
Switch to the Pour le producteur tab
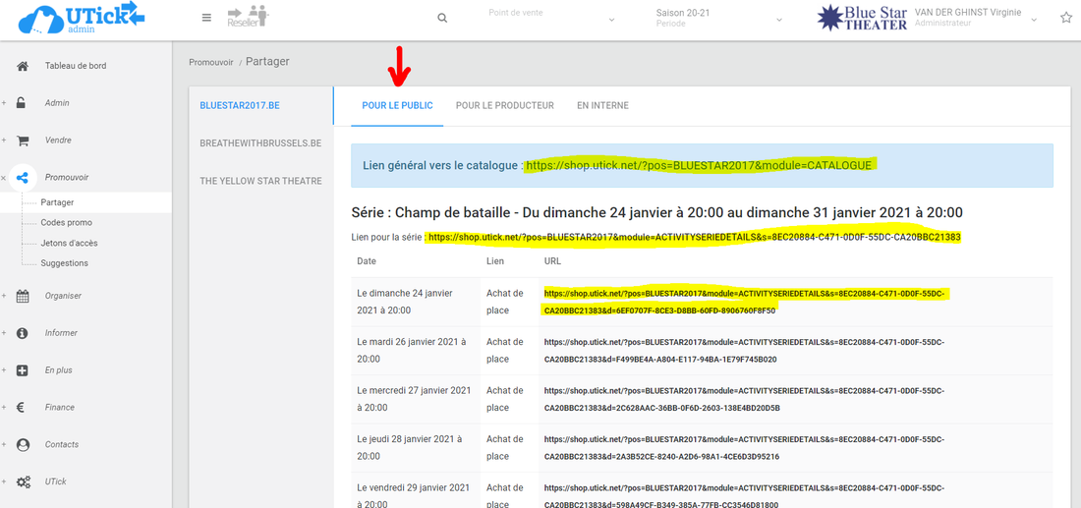504,106
